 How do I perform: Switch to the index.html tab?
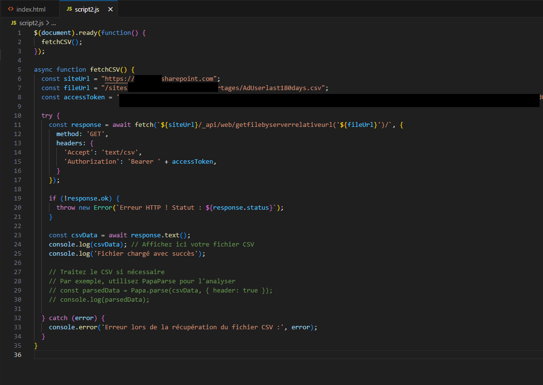(x=30, y=8)
